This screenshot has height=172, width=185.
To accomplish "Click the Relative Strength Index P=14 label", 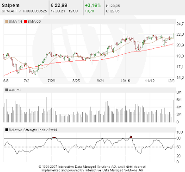I will click(33, 130).
